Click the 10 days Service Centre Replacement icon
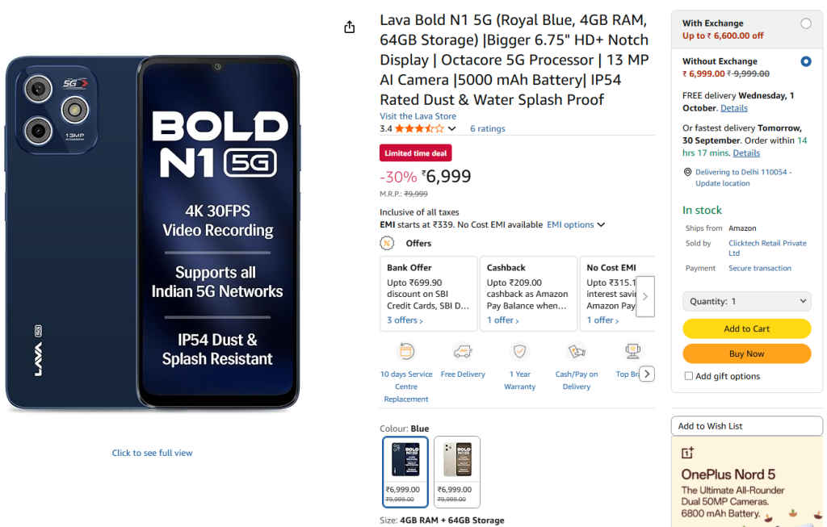Viewport: 827px width, 527px height. 405,353
